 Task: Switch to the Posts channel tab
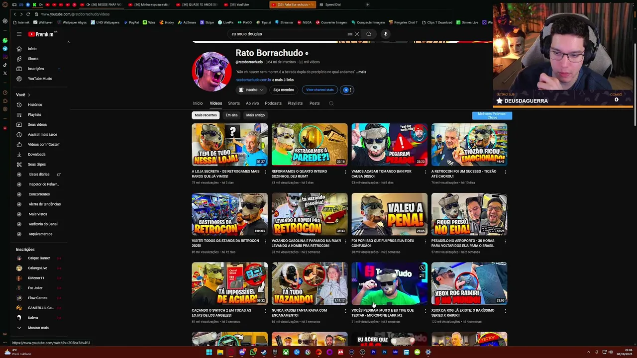pyautogui.click(x=315, y=103)
